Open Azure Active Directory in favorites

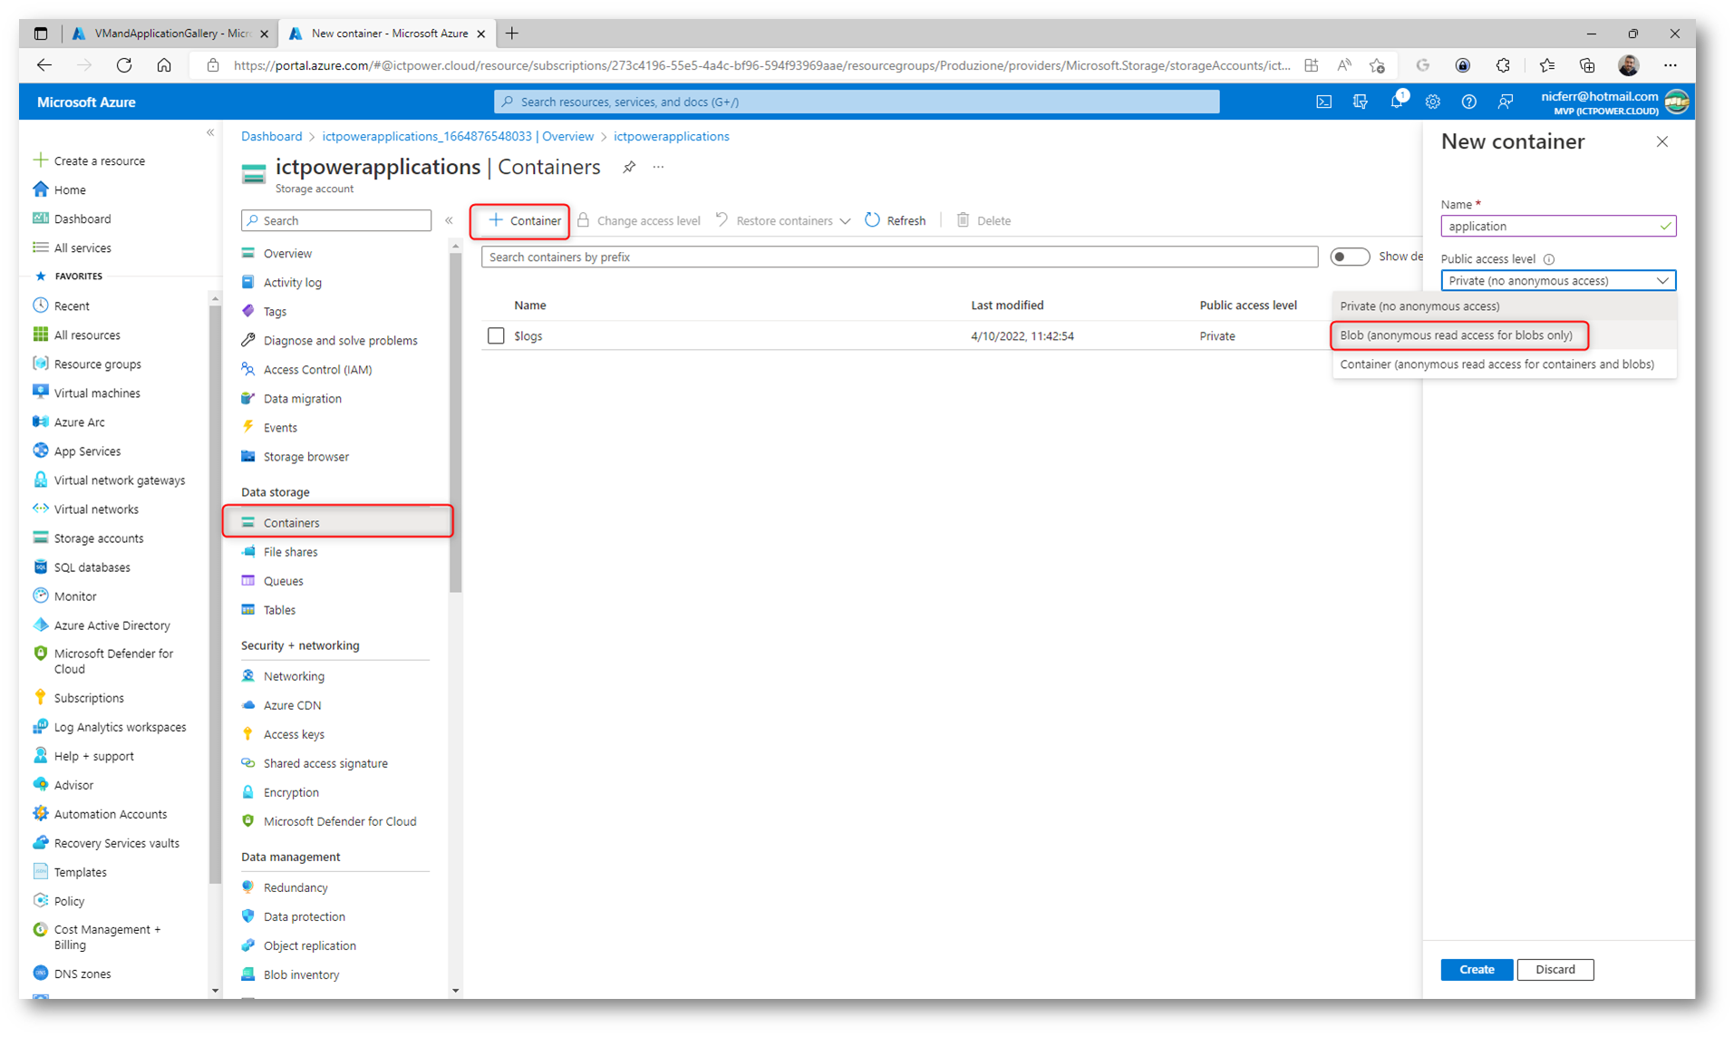pos(111,625)
